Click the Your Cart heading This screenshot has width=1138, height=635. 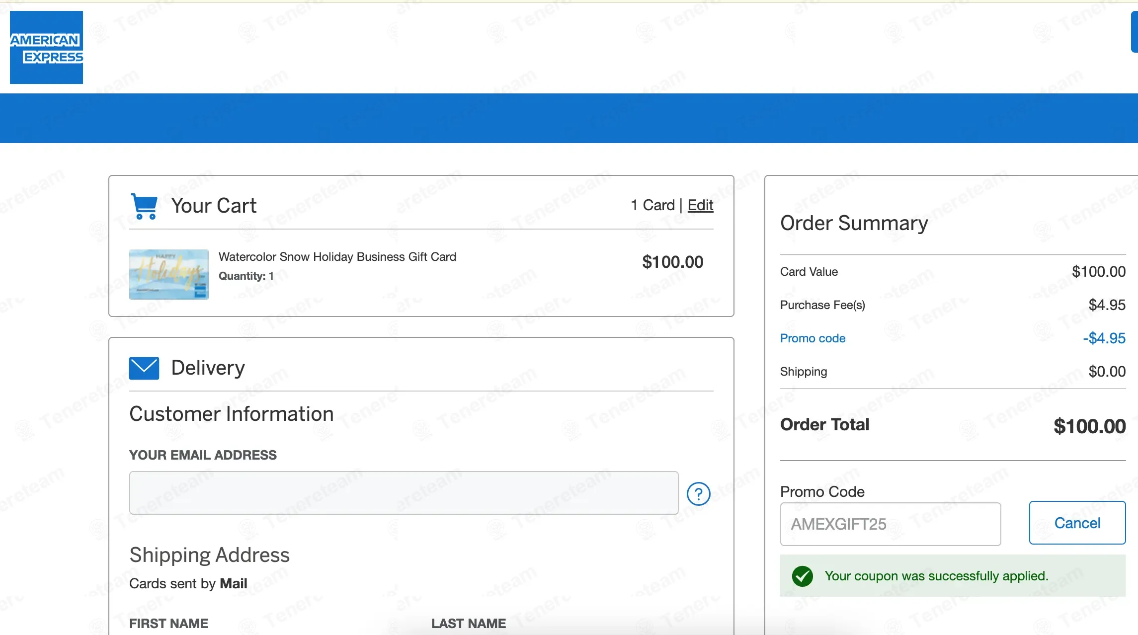[214, 206]
